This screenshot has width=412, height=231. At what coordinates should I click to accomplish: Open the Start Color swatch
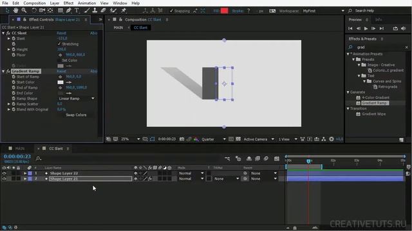61,82
